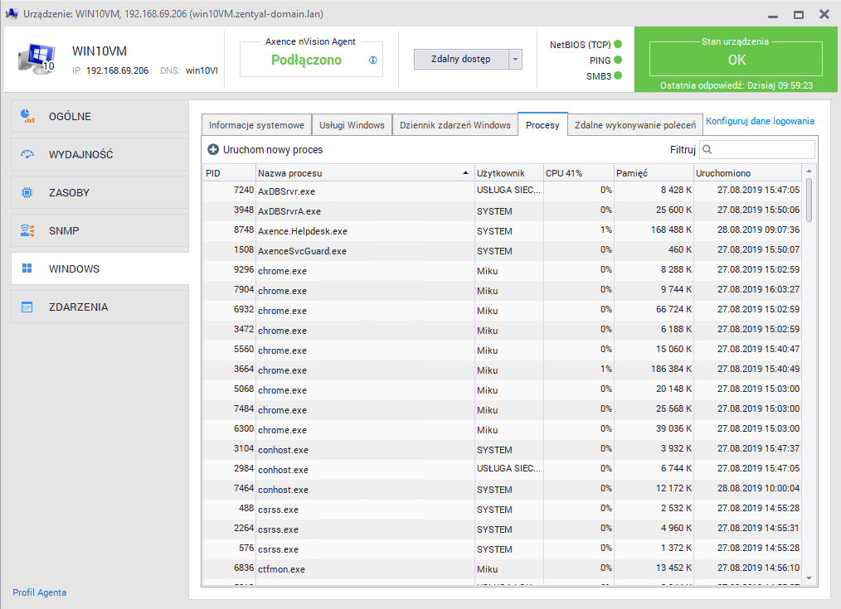Click the agent info icon next to Podłączono
This screenshot has height=609, width=841.
[372, 60]
